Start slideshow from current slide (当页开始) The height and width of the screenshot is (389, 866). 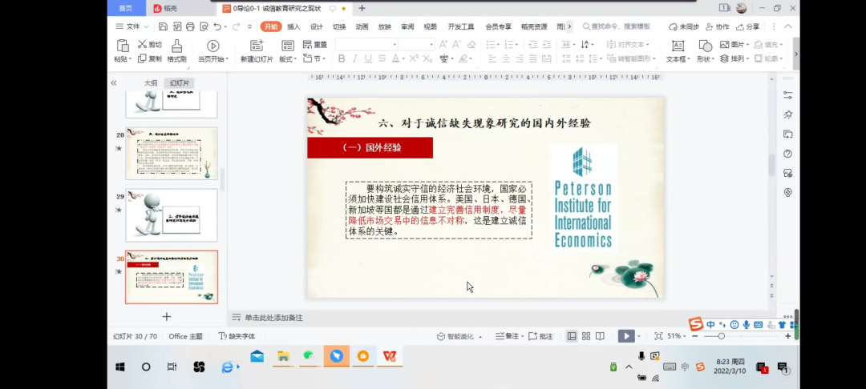212,46
